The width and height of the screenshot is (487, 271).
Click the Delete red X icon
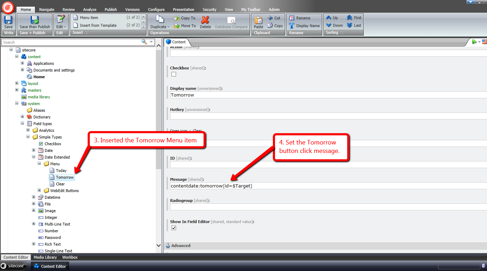click(205, 20)
